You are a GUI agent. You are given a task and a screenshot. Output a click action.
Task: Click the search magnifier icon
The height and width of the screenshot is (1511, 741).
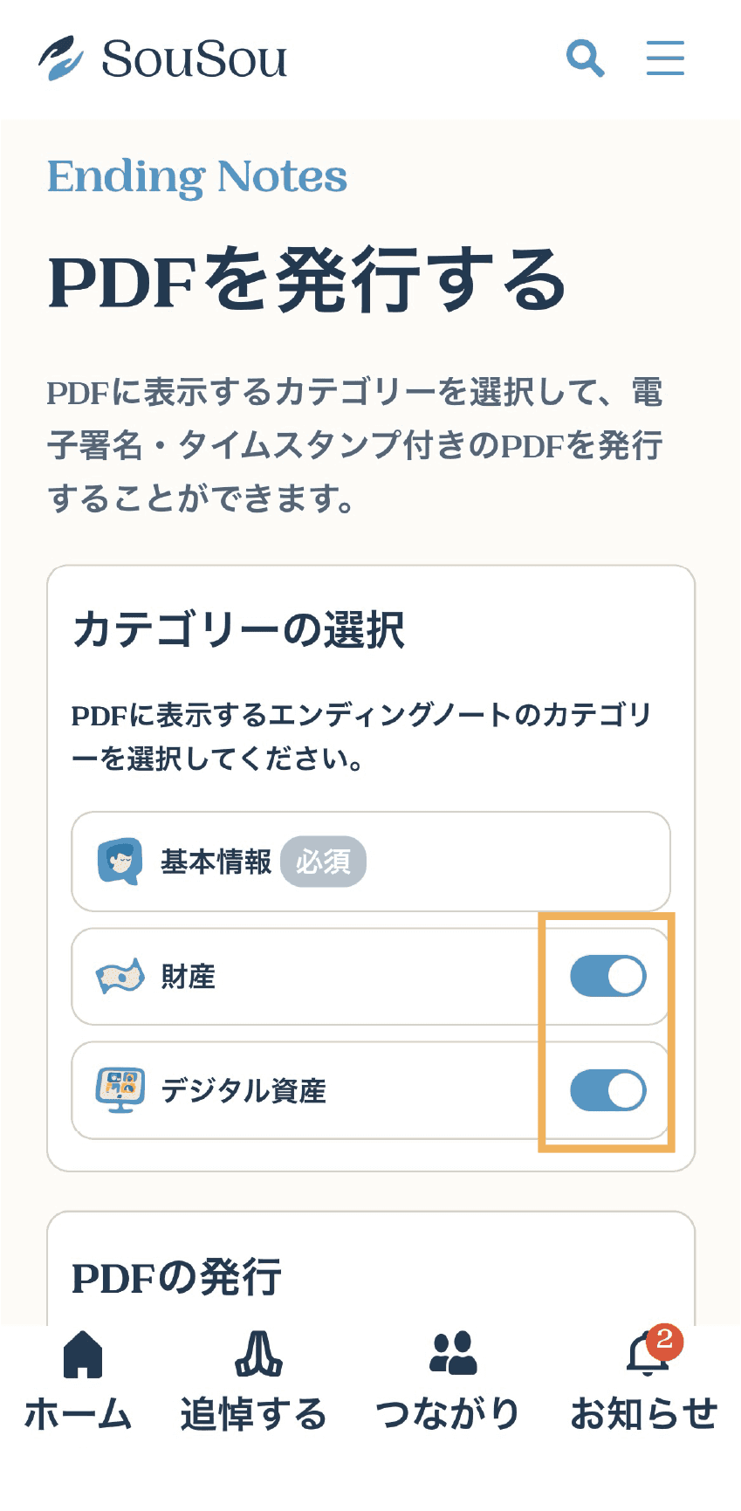pyautogui.click(x=585, y=58)
